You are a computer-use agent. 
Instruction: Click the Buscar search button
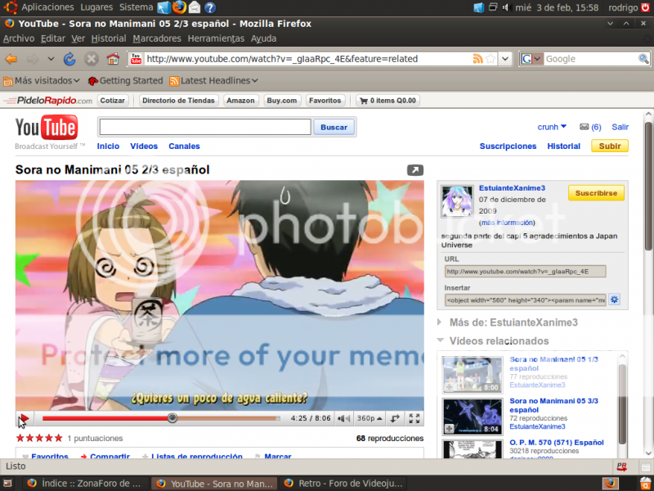tap(334, 127)
